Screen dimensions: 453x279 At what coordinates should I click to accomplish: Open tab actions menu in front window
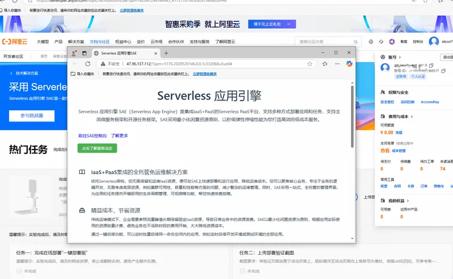[84, 53]
